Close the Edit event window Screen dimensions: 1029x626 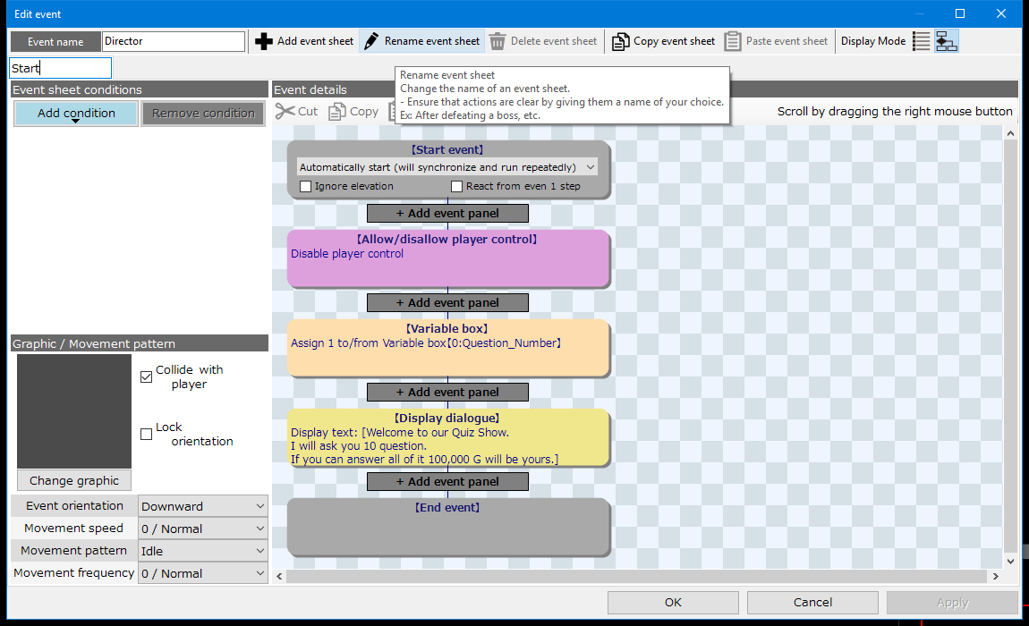[x=1000, y=13]
